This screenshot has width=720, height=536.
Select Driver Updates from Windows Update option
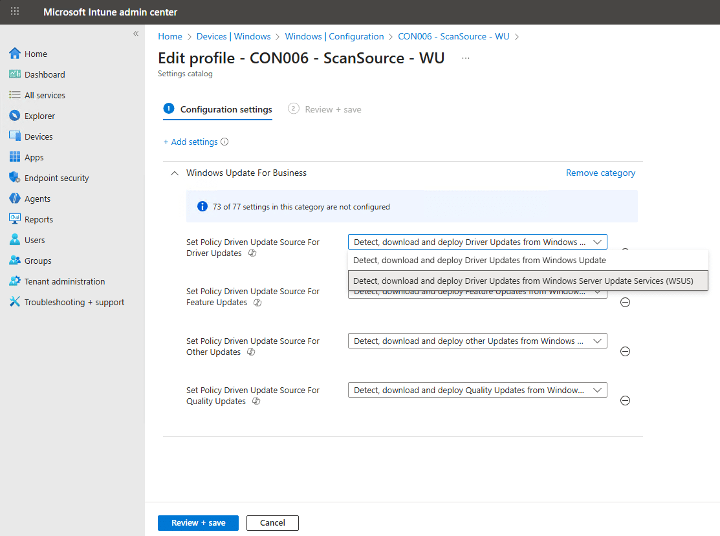tap(479, 261)
